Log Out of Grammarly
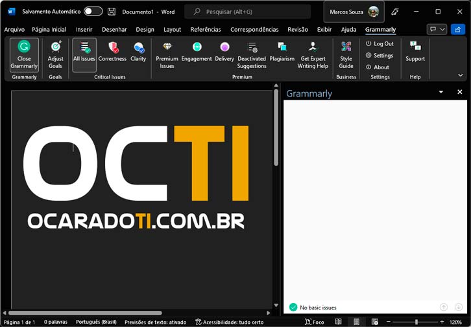Viewport: 471px width, 327px height. [380, 44]
